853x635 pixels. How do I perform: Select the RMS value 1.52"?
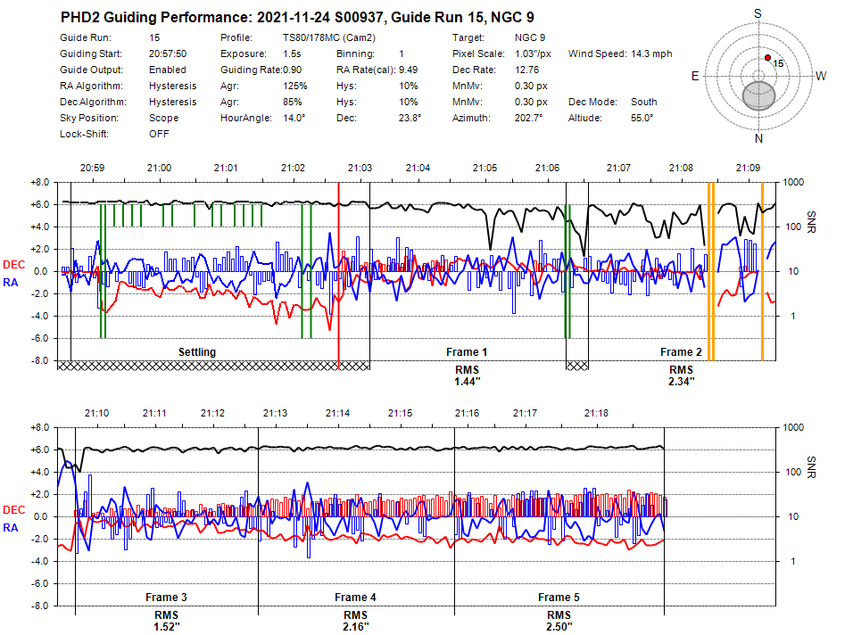coord(167,627)
